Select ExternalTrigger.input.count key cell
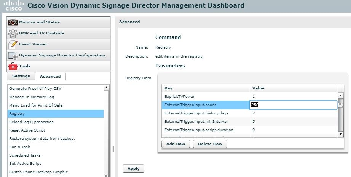The width and height of the screenshot is (351, 177). tap(206, 105)
